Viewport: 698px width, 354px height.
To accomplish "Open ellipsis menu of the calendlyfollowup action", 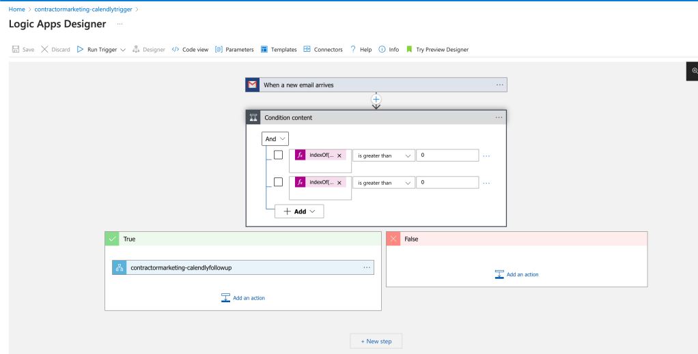I will [367, 268].
